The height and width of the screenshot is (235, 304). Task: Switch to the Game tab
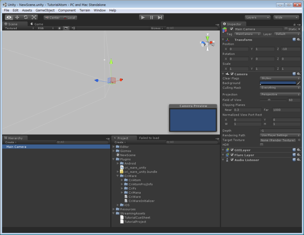pyautogui.click(x=37, y=24)
